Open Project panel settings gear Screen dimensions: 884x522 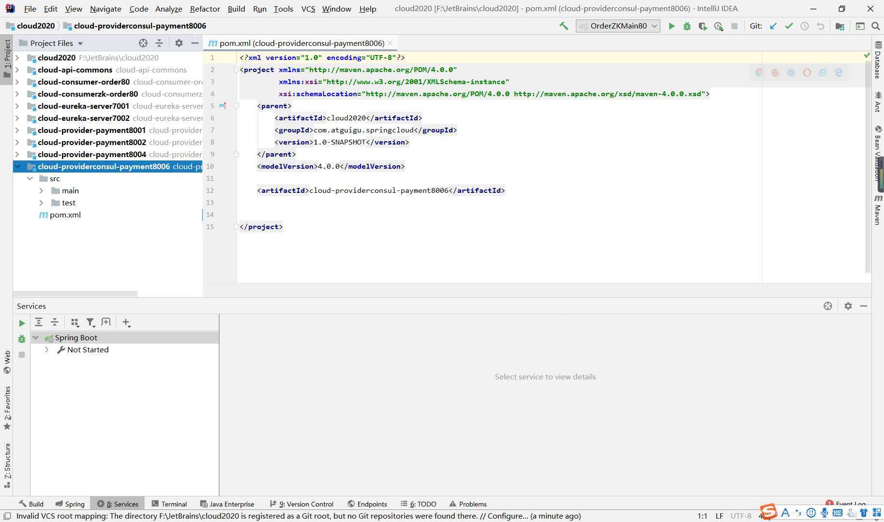point(179,43)
